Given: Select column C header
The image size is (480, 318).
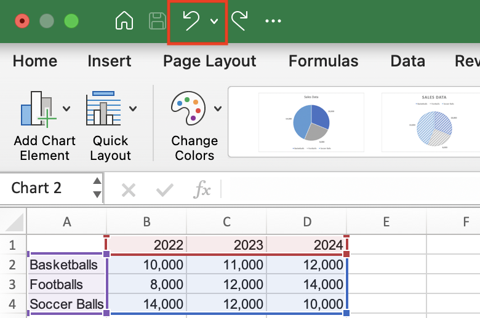Looking at the screenshot, I should pyautogui.click(x=226, y=221).
